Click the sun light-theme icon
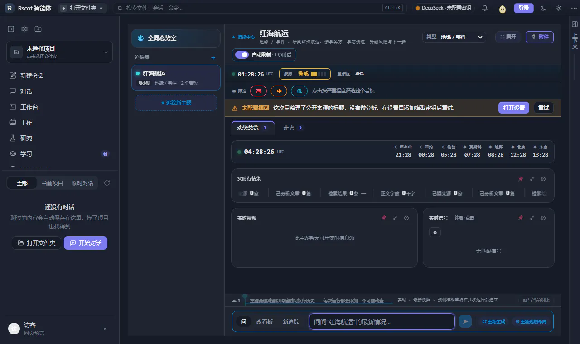Image resolution: width=580 pixels, height=344 pixels. (x=558, y=8)
